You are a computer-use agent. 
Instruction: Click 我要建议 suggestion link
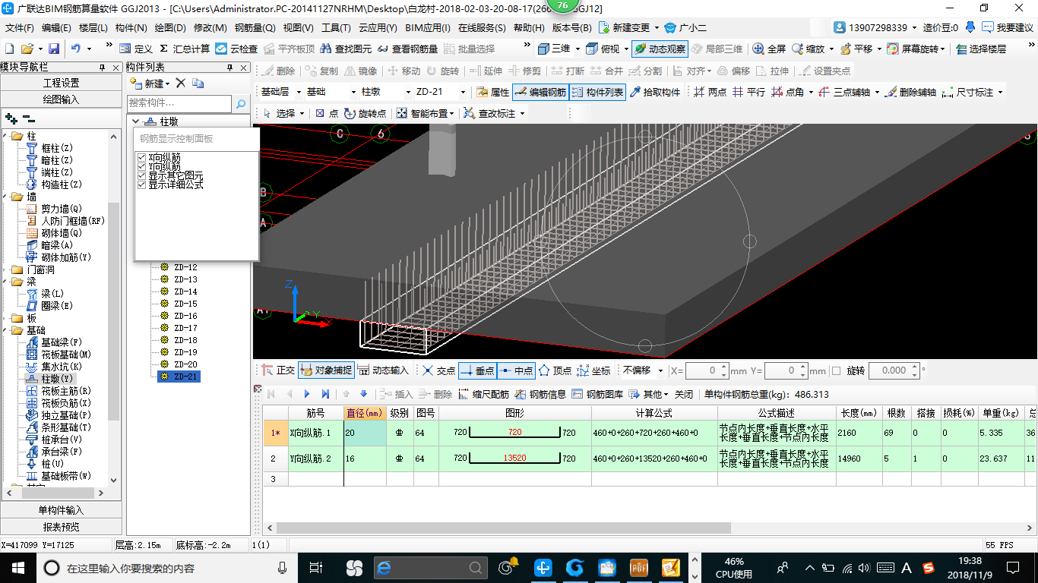coord(1008,28)
